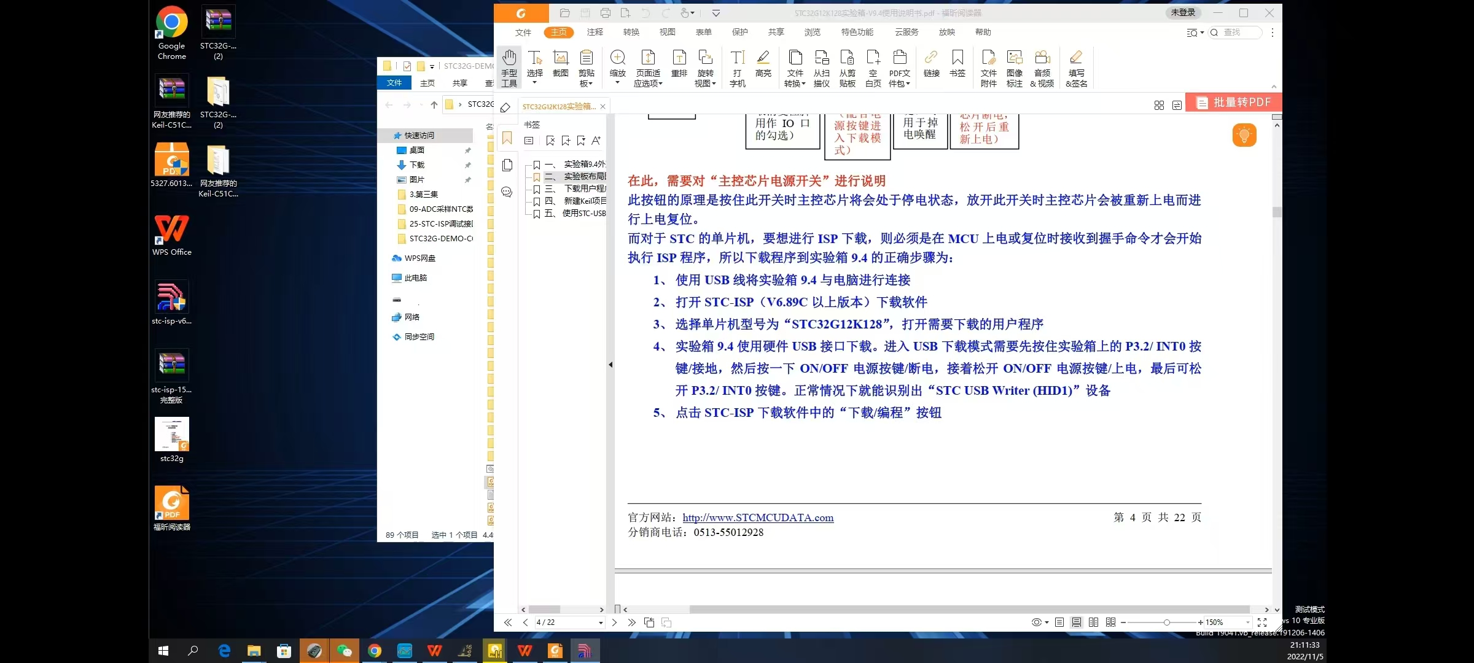Viewport: 1474px width, 663px height.
Task: Switch to the 保护 (Protect) ribbon tab
Action: (739, 32)
